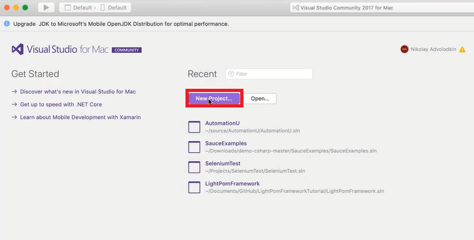Viewport: 474px width, 240px height.
Task: Click the SauceExamples solution icon
Action: click(194, 147)
